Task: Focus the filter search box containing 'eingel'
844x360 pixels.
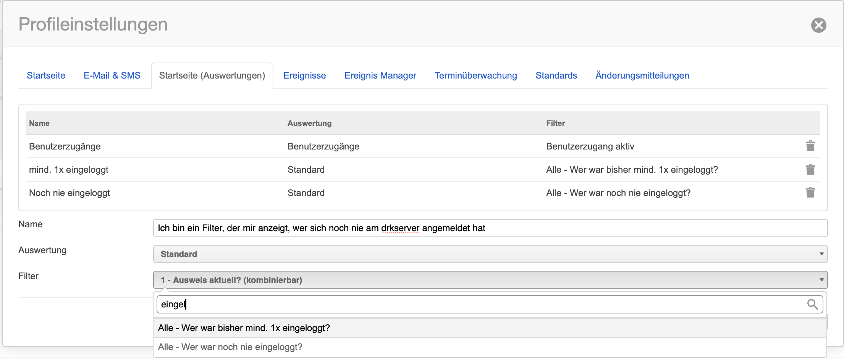Action: point(481,304)
